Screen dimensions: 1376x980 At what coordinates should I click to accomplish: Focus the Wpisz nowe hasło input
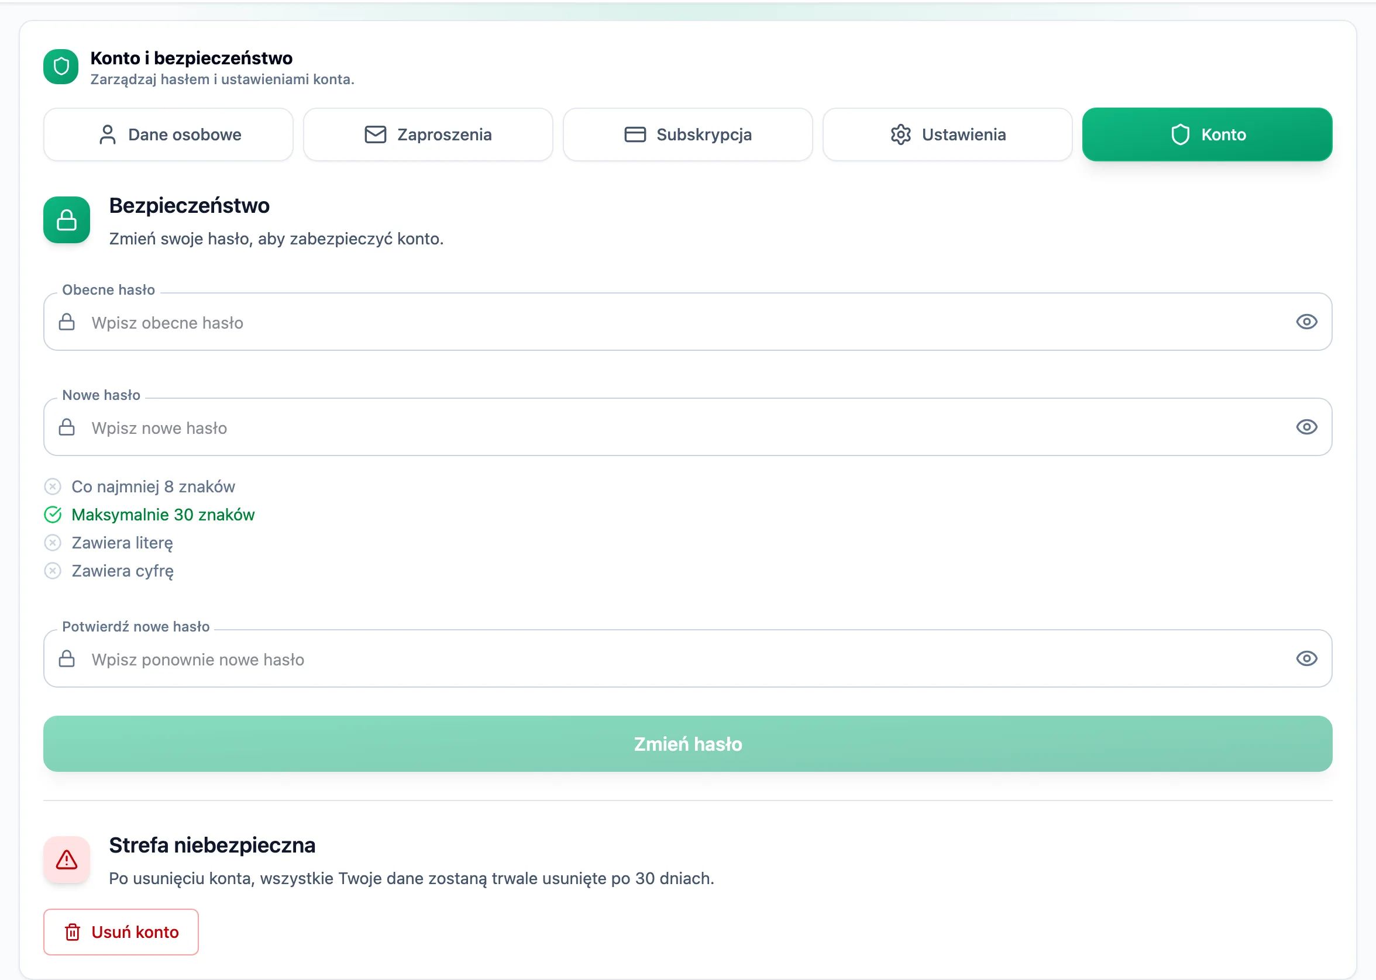point(687,427)
